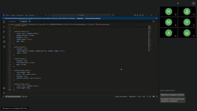Image resolution: width=197 pixels, height=111 pixels.
Task: Click the .controls-grid selector line
Action: [x=20, y=47]
